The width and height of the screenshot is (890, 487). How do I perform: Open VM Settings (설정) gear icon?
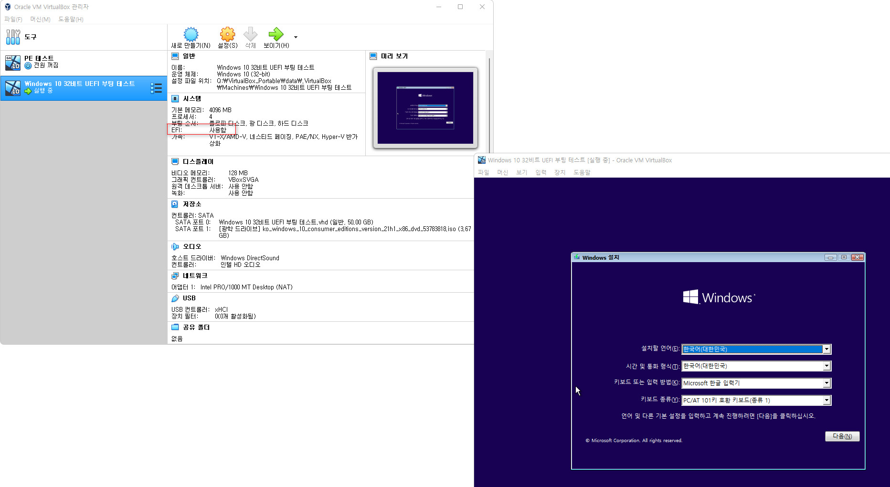[227, 34]
